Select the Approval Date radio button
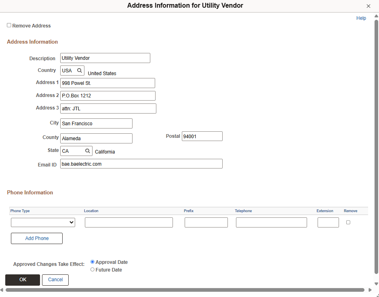Viewport: 379px width, 297px height. click(92, 262)
